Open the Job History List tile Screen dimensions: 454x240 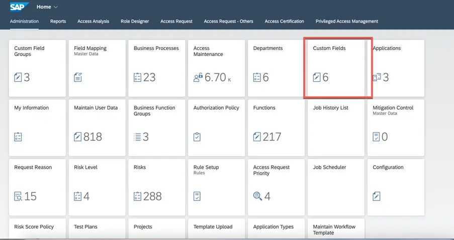336,127
